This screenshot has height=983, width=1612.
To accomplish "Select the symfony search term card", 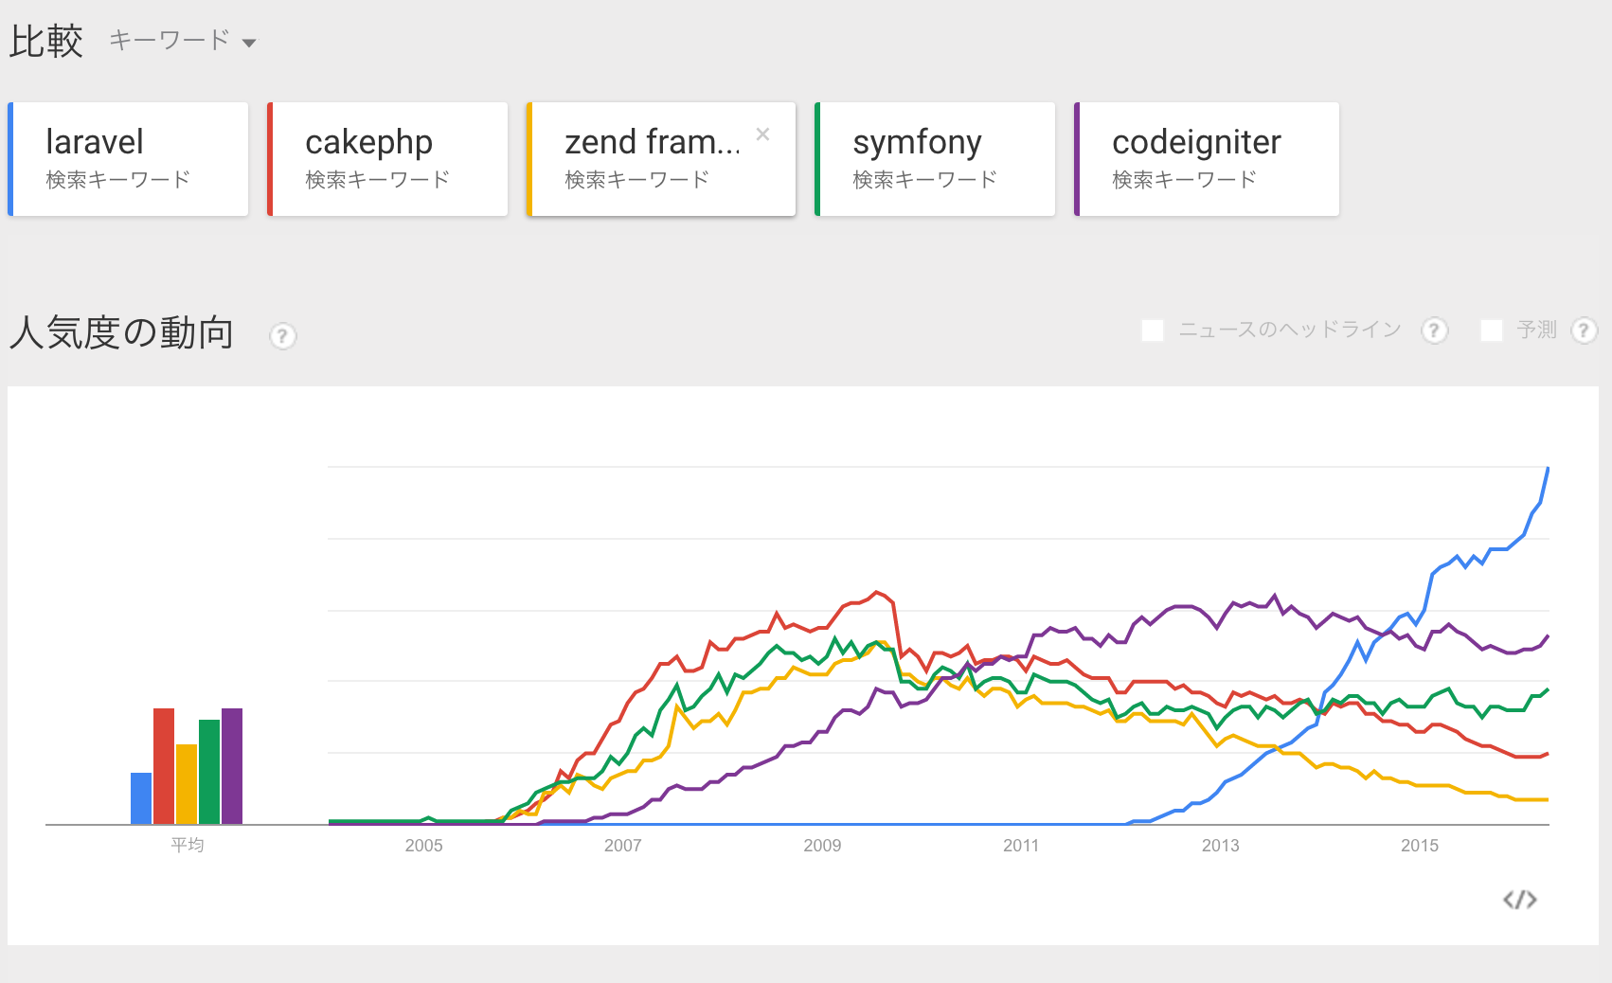I will (x=936, y=159).
